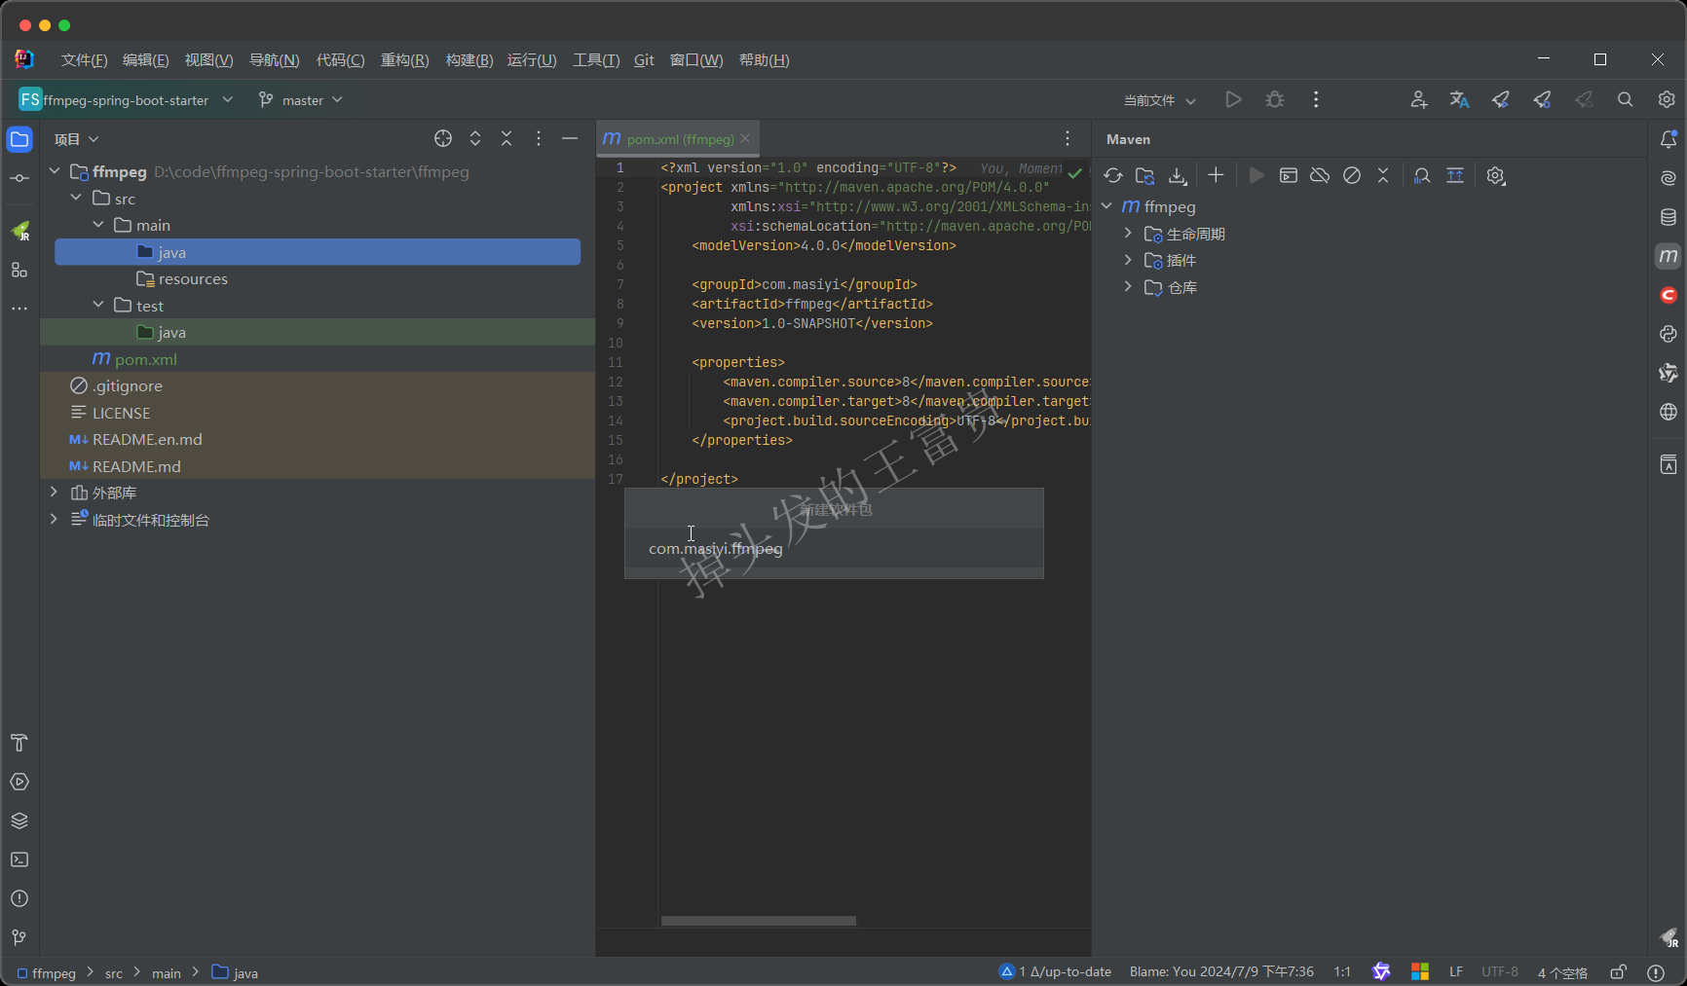Click Select Opened File crosshair icon
Screen dimensions: 1687x986
click(443, 138)
